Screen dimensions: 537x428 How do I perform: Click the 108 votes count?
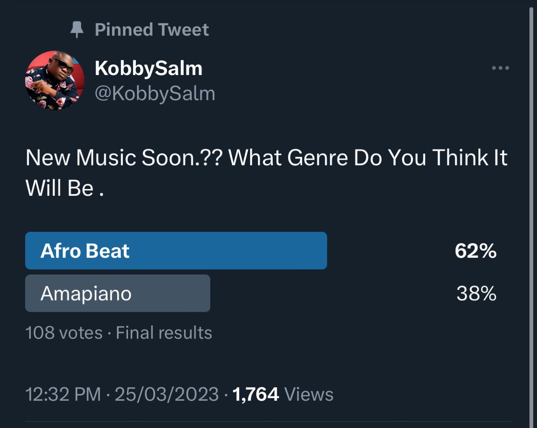point(64,333)
